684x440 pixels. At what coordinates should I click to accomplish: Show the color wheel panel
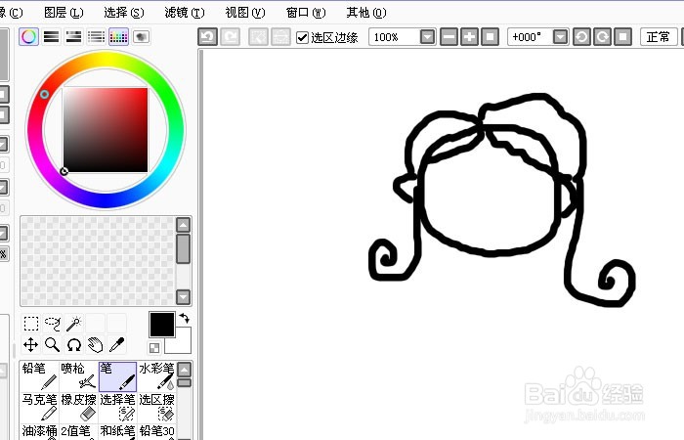28,37
